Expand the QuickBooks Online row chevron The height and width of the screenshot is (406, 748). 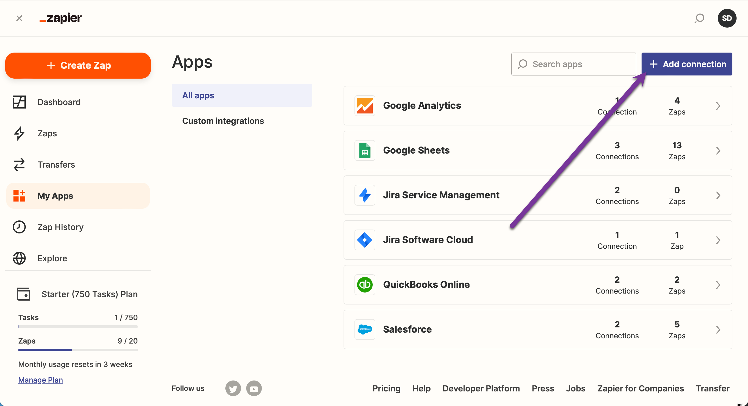(718, 285)
